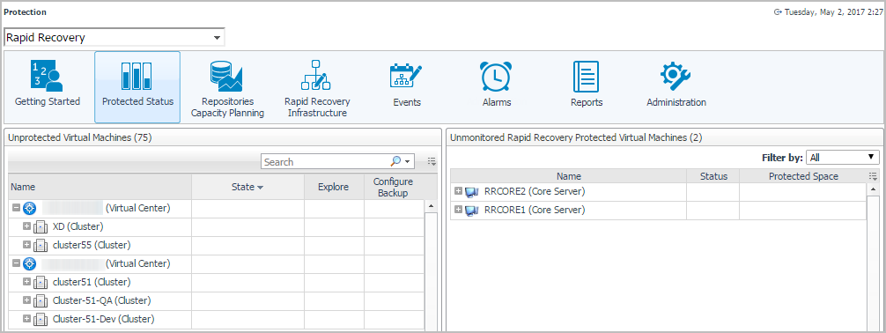Open the Administration gear icon
This screenshot has height=333, width=886.
tap(676, 76)
